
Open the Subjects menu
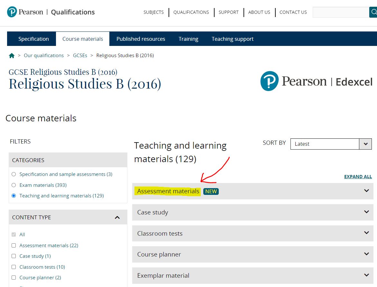pyautogui.click(x=153, y=12)
